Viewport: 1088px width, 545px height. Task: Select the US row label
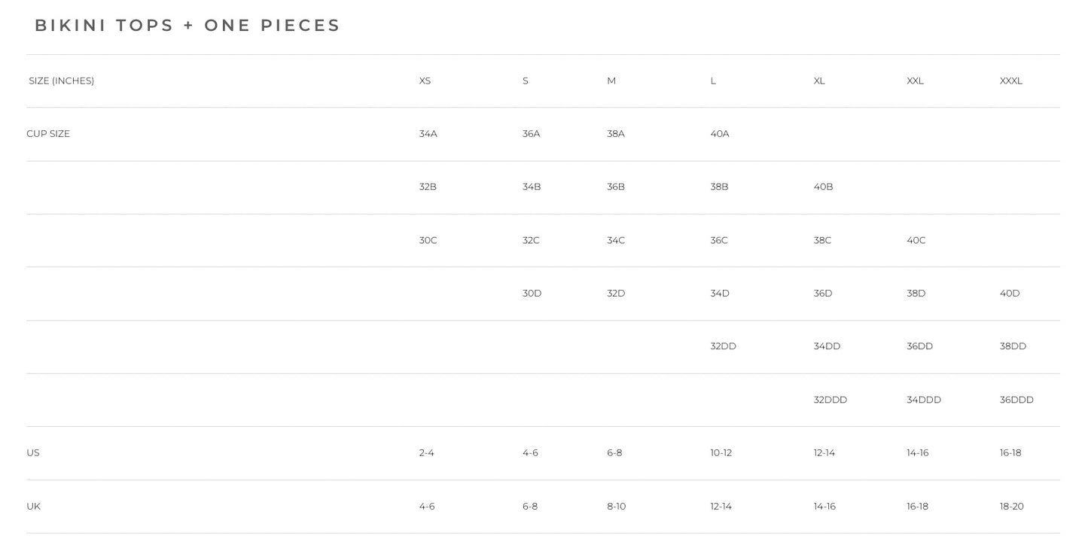pyautogui.click(x=33, y=453)
